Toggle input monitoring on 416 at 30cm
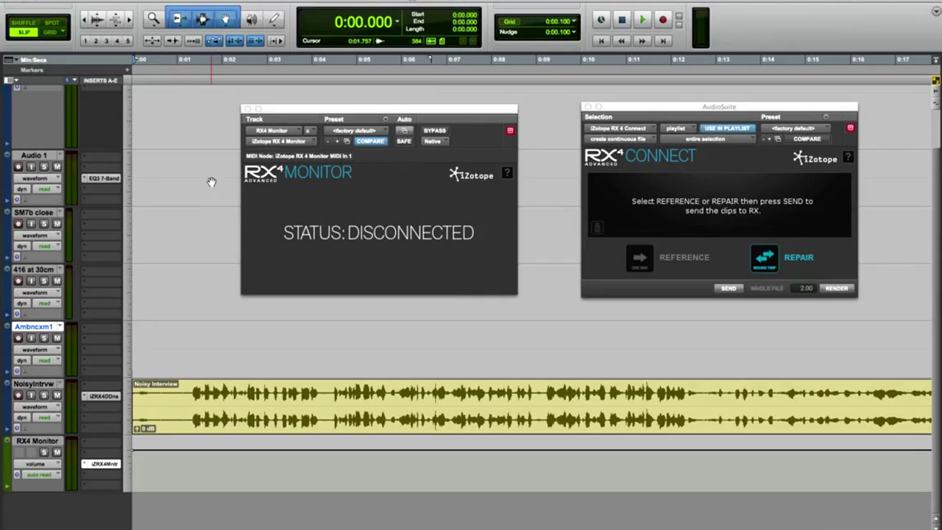 [31, 281]
